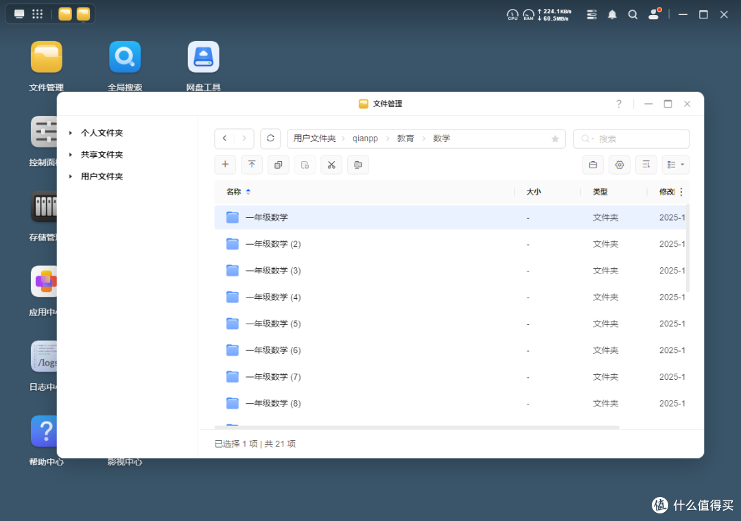Refresh the current folder listing
Viewport: 741px width, 521px height.
(270, 138)
